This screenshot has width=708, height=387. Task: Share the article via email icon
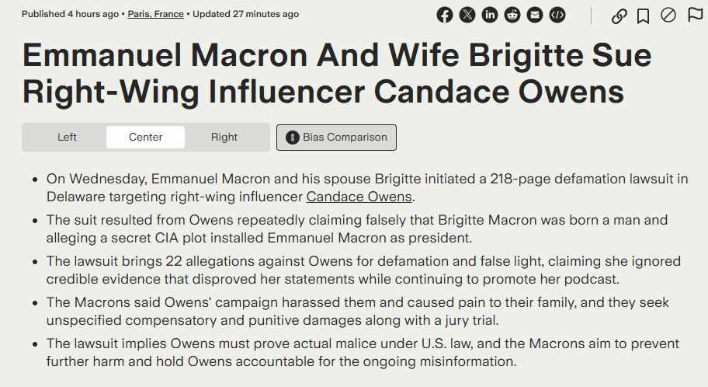tap(535, 16)
